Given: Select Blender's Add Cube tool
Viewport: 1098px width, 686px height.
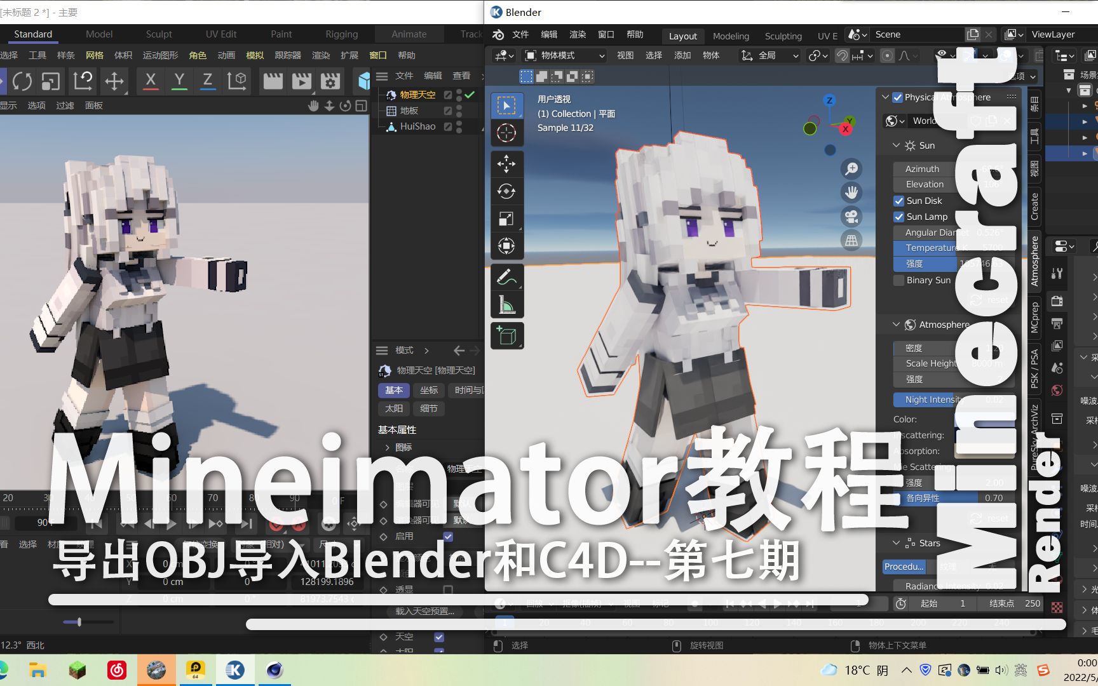Looking at the screenshot, I should point(506,336).
